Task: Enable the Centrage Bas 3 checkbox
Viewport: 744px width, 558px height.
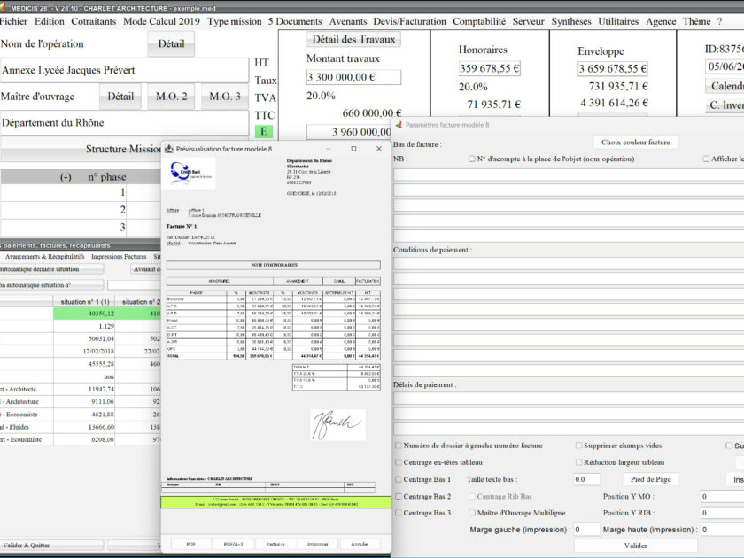Action: click(399, 513)
